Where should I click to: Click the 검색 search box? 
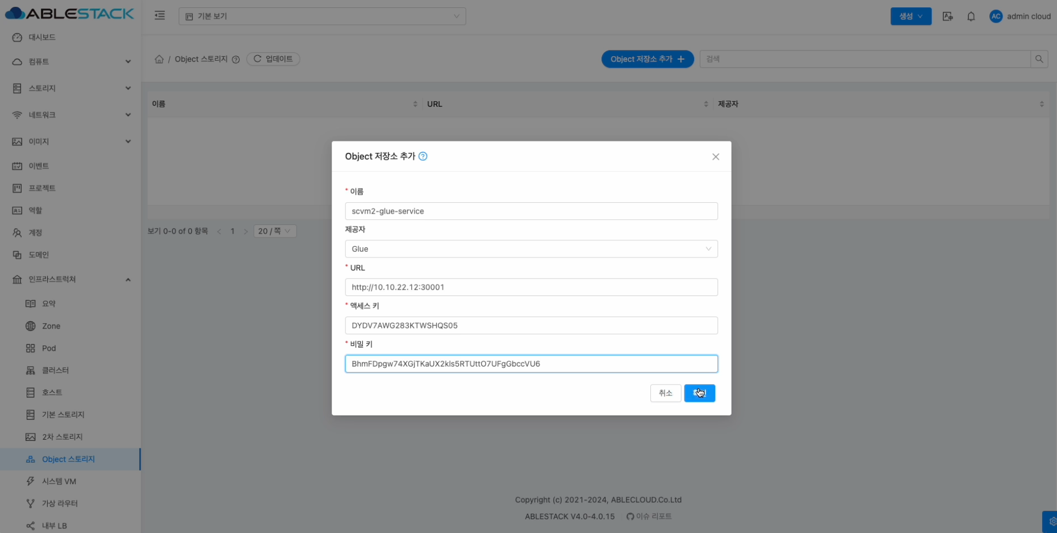pyautogui.click(x=865, y=59)
